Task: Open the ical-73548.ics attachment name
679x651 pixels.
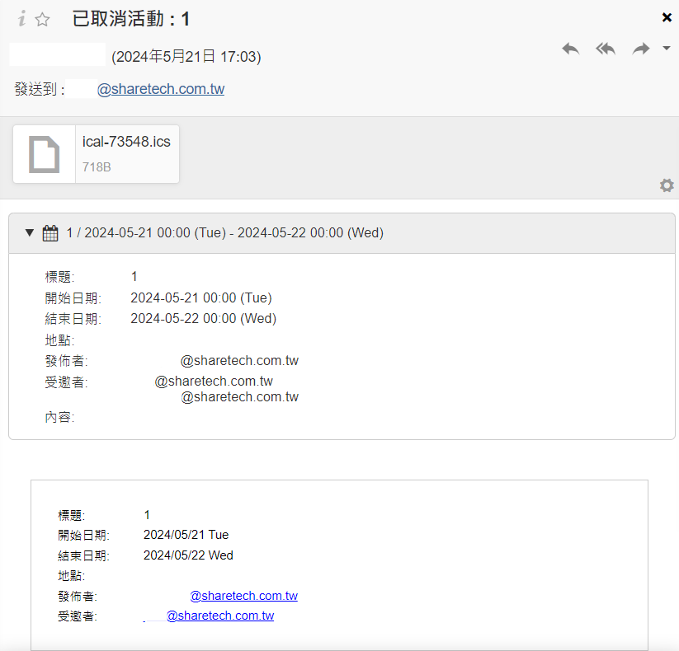Action: click(x=126, y=142)
